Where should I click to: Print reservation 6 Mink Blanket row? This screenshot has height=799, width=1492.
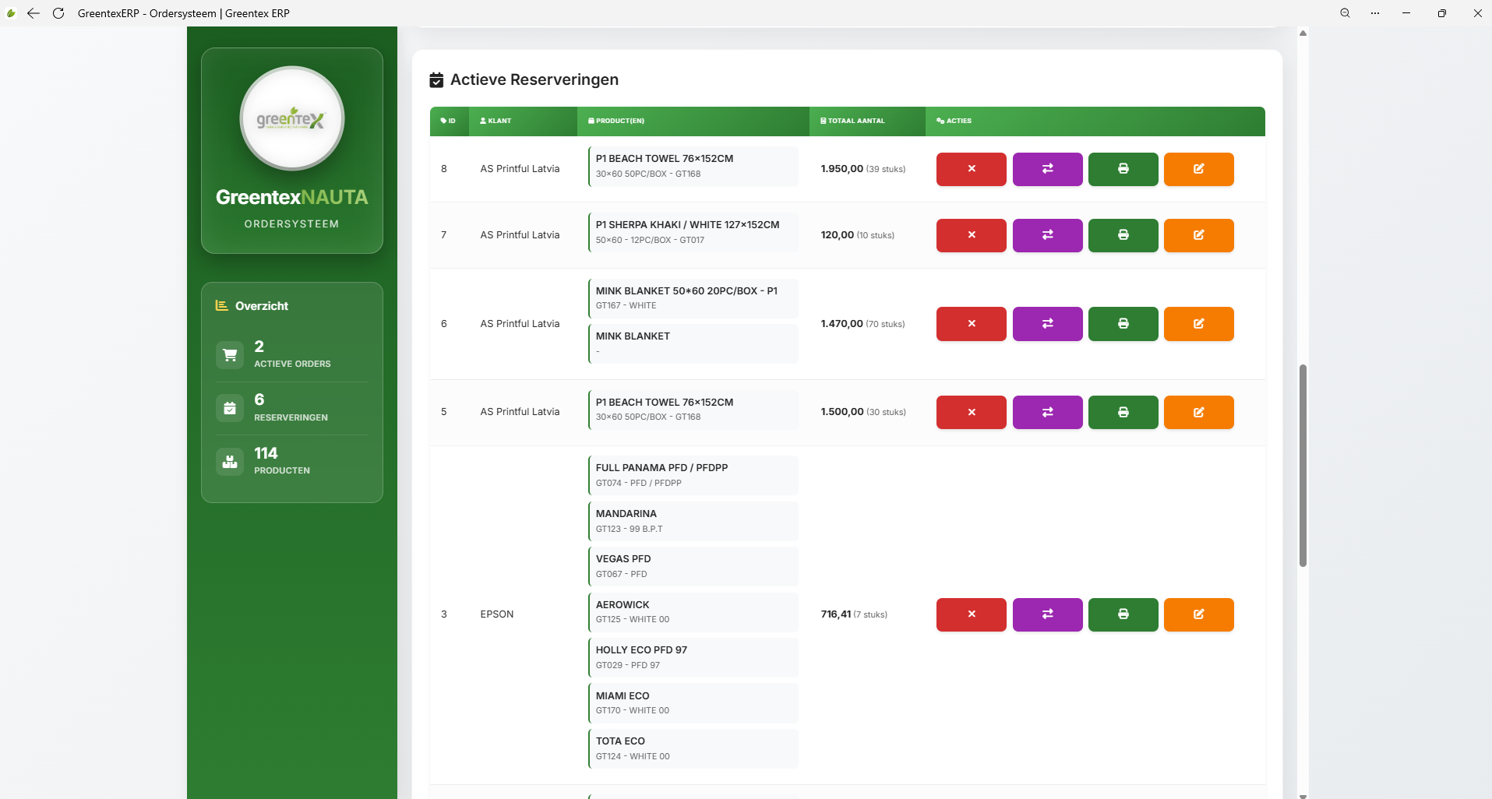tap(1123, 324)
